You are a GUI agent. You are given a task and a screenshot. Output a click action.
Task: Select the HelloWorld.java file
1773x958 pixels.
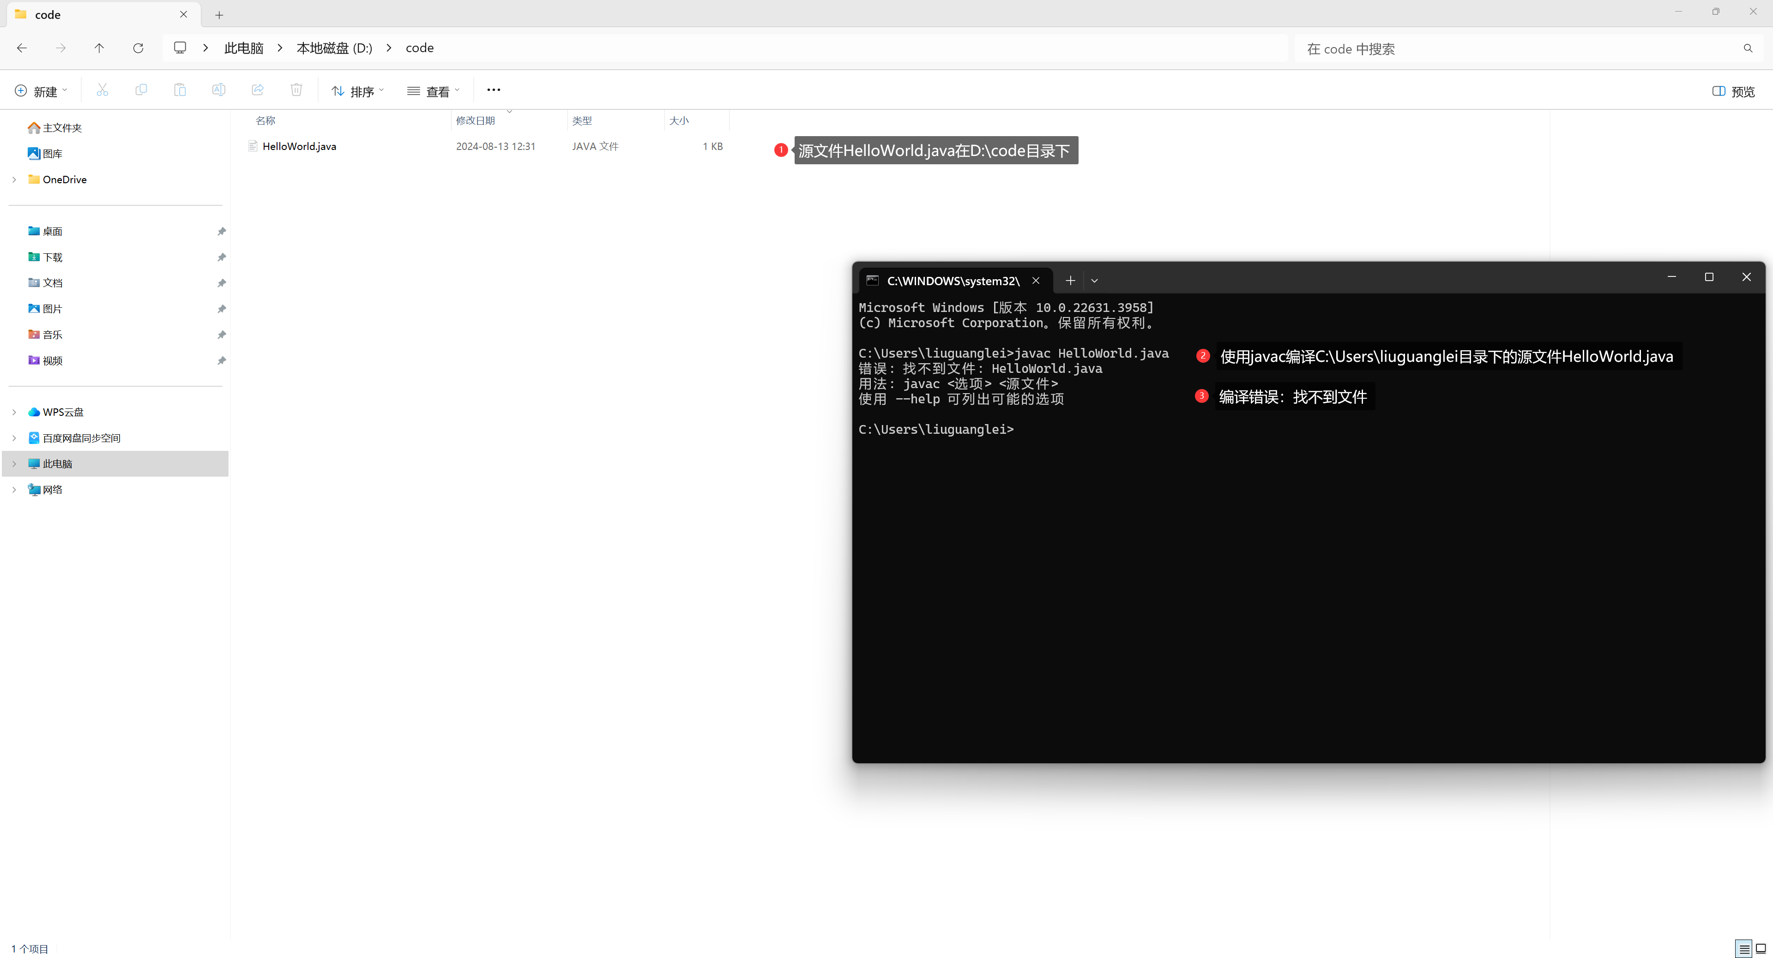pyautogui.click(x=299, y=146)
